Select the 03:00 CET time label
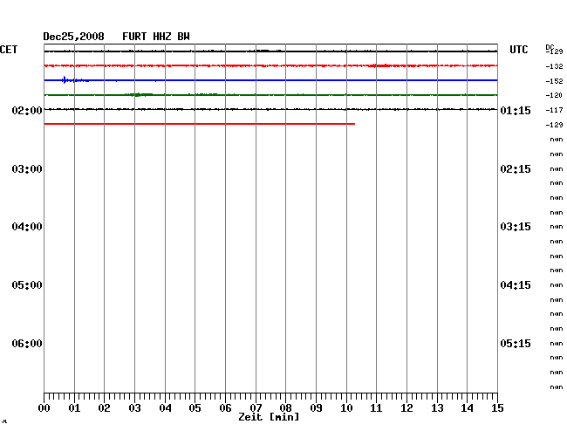567x431 pixels. pyautogui.click(x=27, y=169)
